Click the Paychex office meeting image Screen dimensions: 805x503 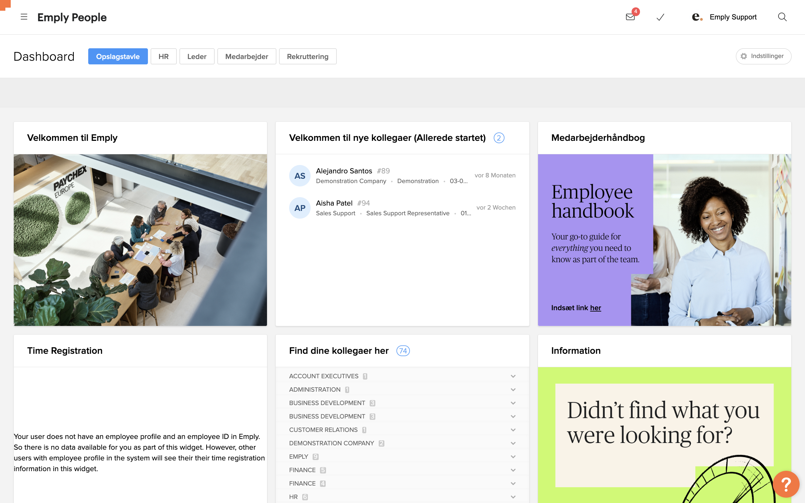pyautogui.click(x=140, y=240)
